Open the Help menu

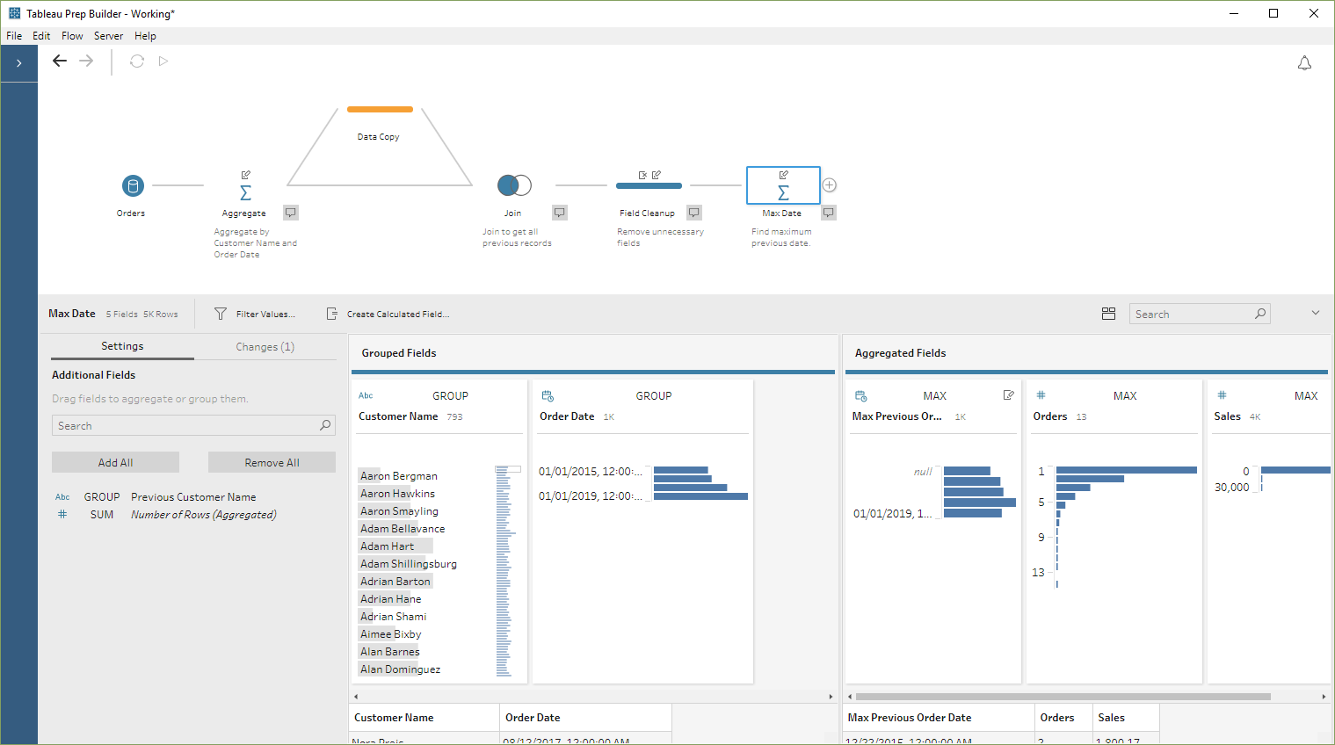[145, 36]
